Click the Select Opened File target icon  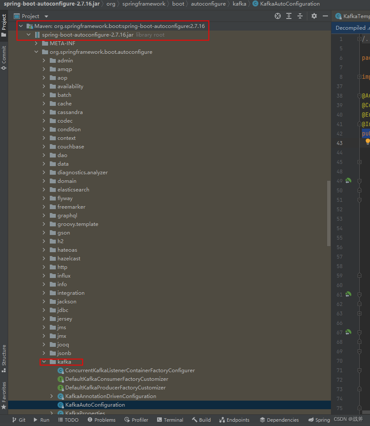(x=278, y=16)
